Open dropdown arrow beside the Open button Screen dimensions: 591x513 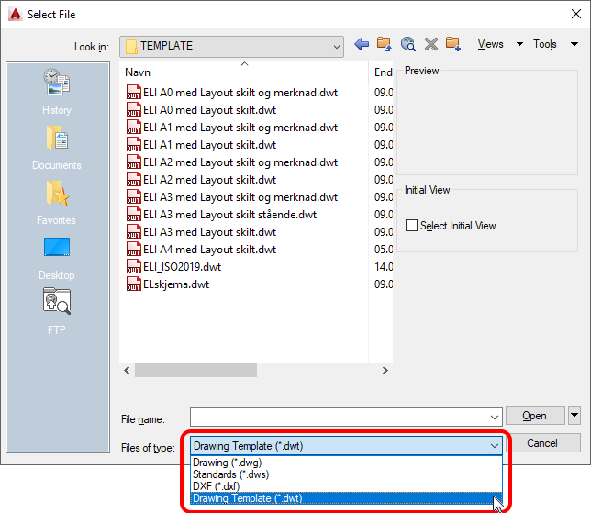(x=574, y=416)
